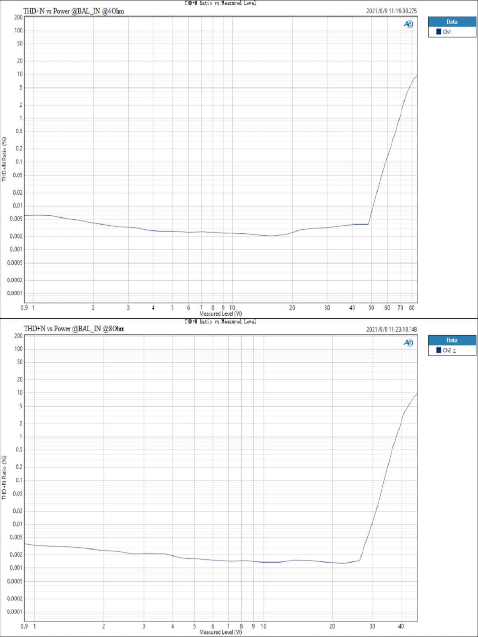This screenshot has width=478, height=637.
Task: Click the 4Ohm graph title text
Action: pyautogui.click(x=74, y=11)
